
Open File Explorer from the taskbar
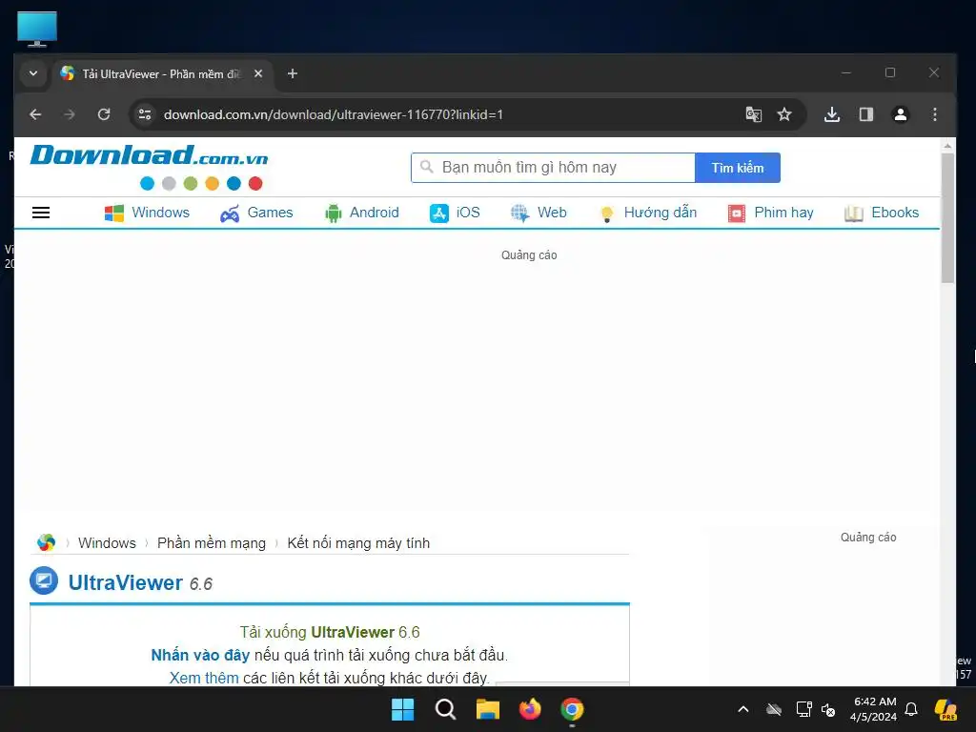click(487, 709)
